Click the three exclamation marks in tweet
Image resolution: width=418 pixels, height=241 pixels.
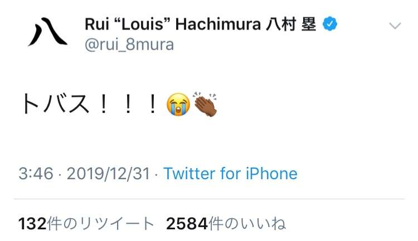[128, 104]
